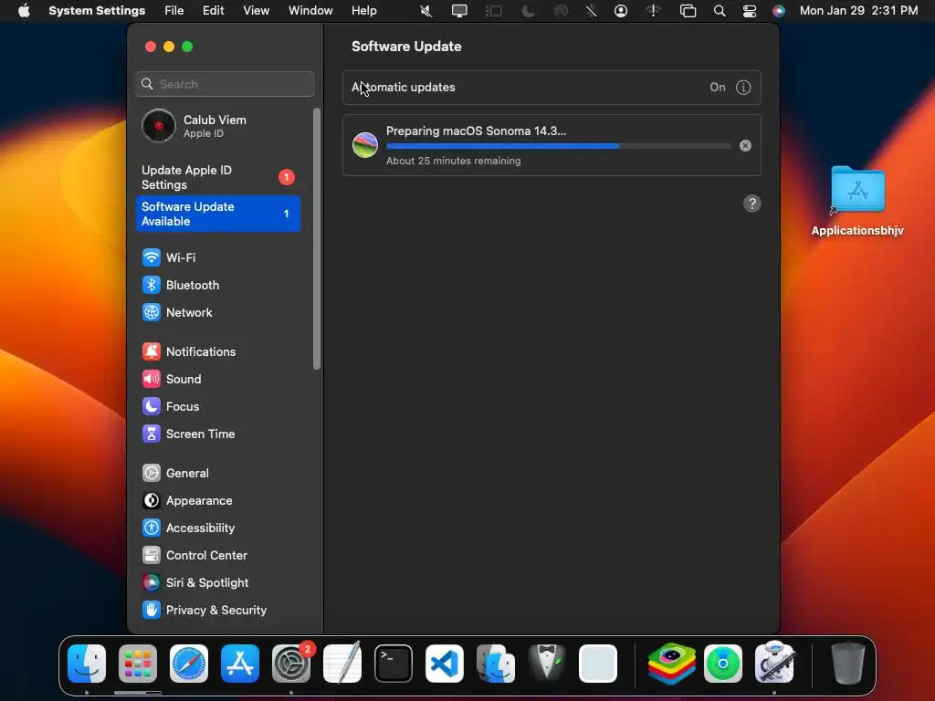Click the Focus moon menu bar icon
The image size is (935, 701).
[x=529, y=11]
